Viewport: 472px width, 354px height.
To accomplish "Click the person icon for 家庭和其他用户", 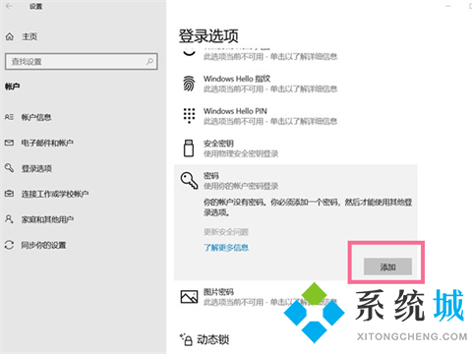I will coord(9,219).
